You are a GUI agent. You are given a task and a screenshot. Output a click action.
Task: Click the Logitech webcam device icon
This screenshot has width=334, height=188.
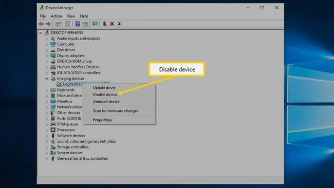coord(59,84)
